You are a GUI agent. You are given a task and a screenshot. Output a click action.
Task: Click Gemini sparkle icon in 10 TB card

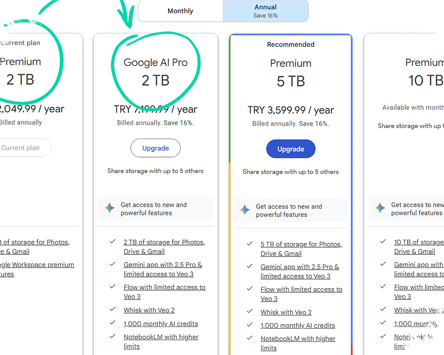pyautogui.click(x=380, y=208)
